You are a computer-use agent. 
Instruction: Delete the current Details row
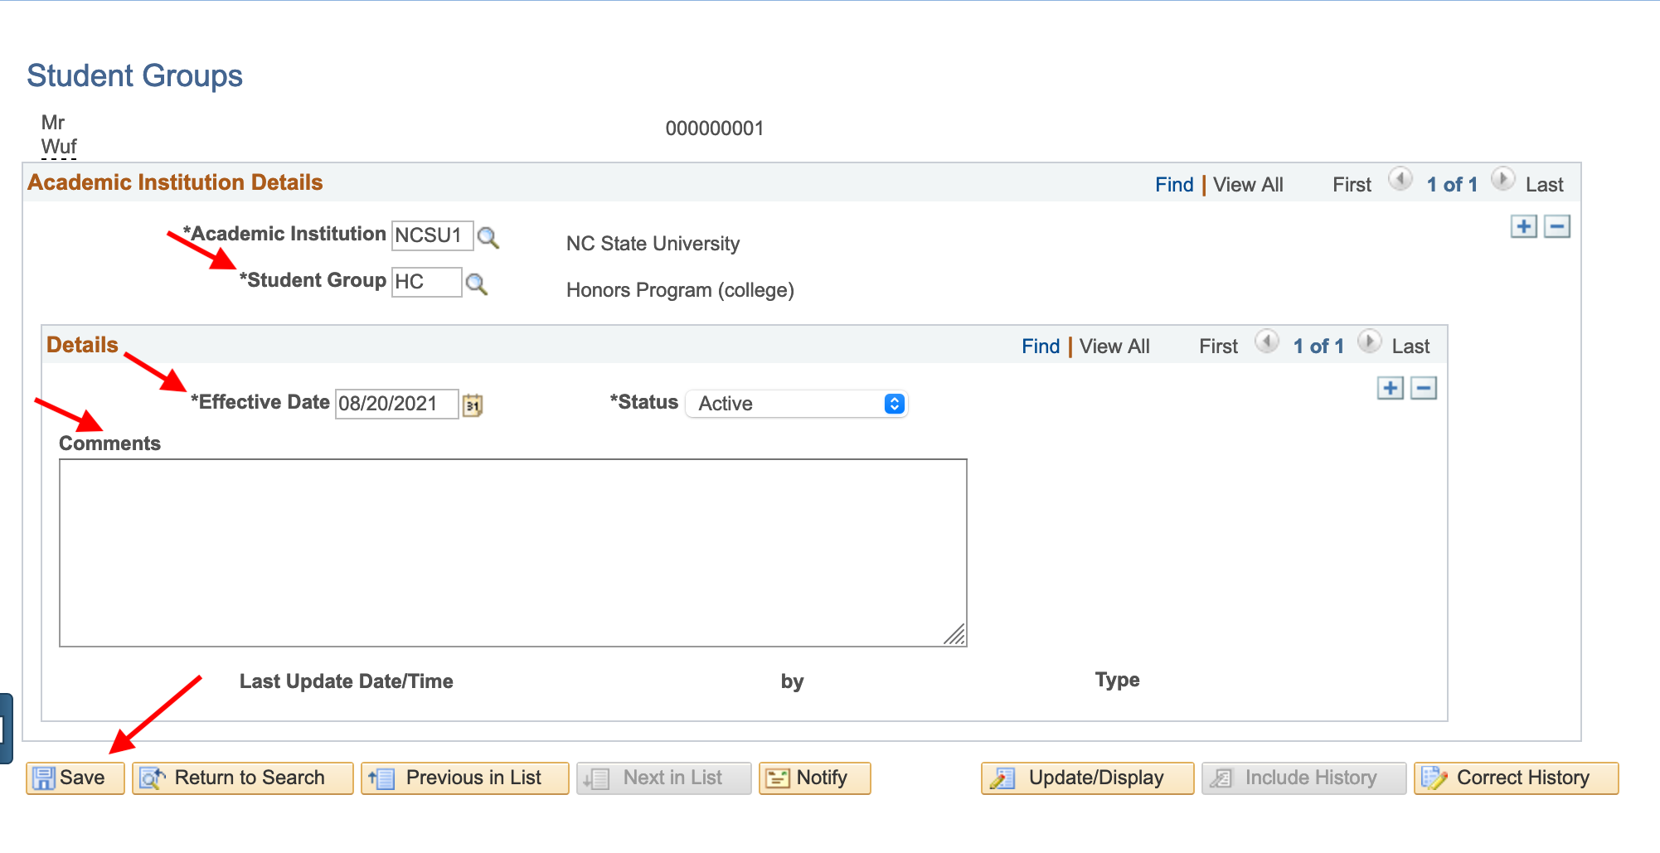[1423, 388]
